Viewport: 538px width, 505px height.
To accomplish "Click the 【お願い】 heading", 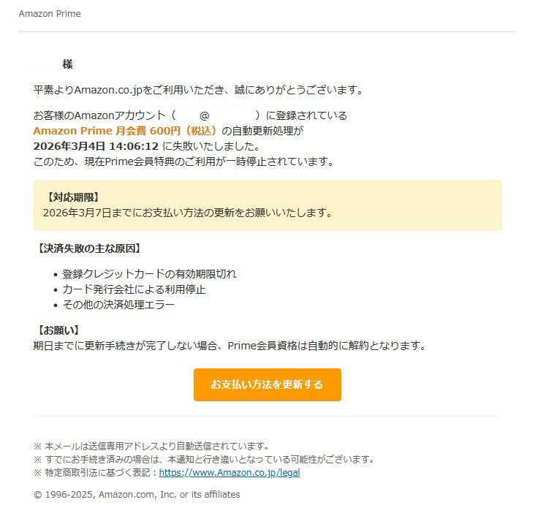I will pos(58,330).
